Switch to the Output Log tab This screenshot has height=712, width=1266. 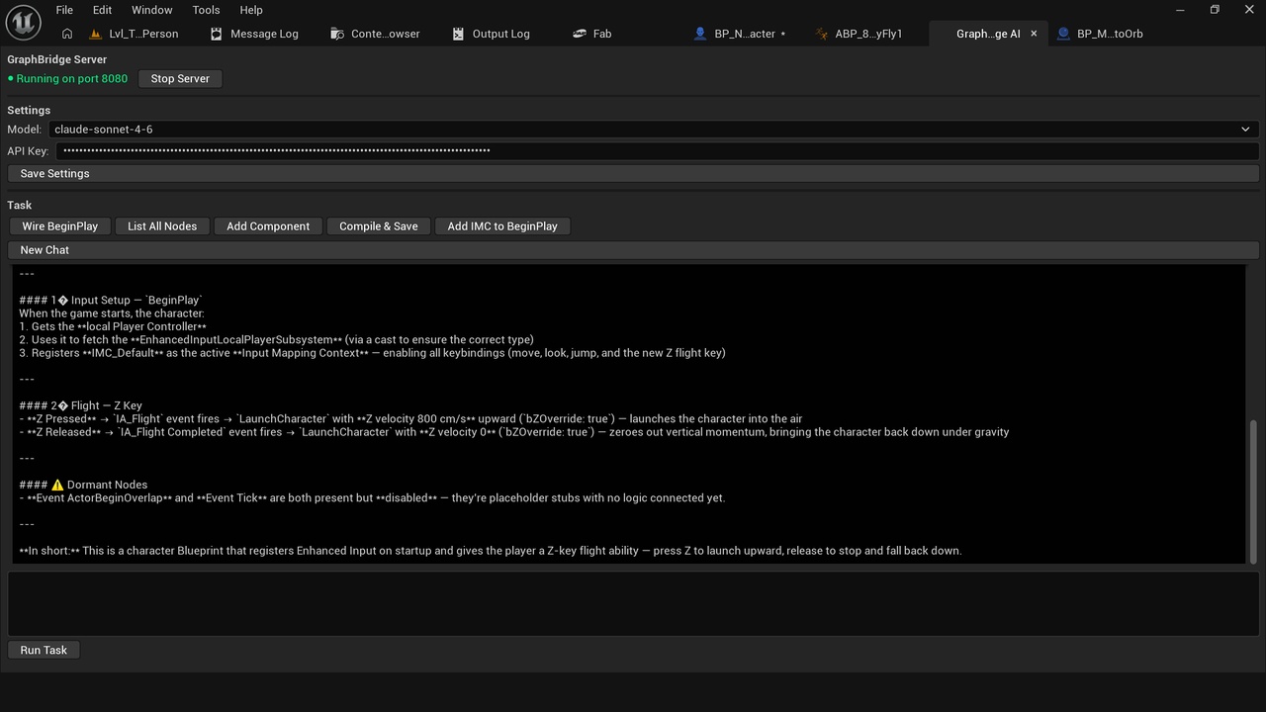(x=500, y=34)
